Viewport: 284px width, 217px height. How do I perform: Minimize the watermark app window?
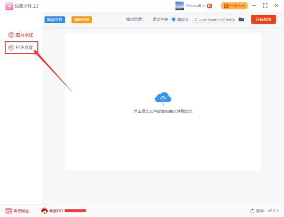click(x=254, y=5)
